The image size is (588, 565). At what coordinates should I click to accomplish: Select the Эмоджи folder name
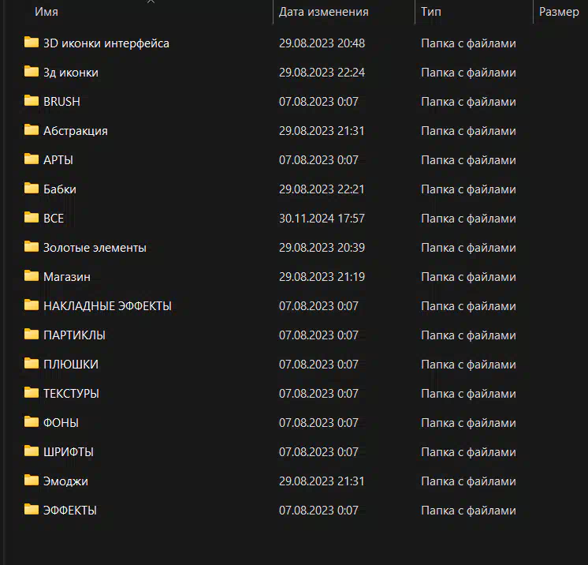point(65,481)
